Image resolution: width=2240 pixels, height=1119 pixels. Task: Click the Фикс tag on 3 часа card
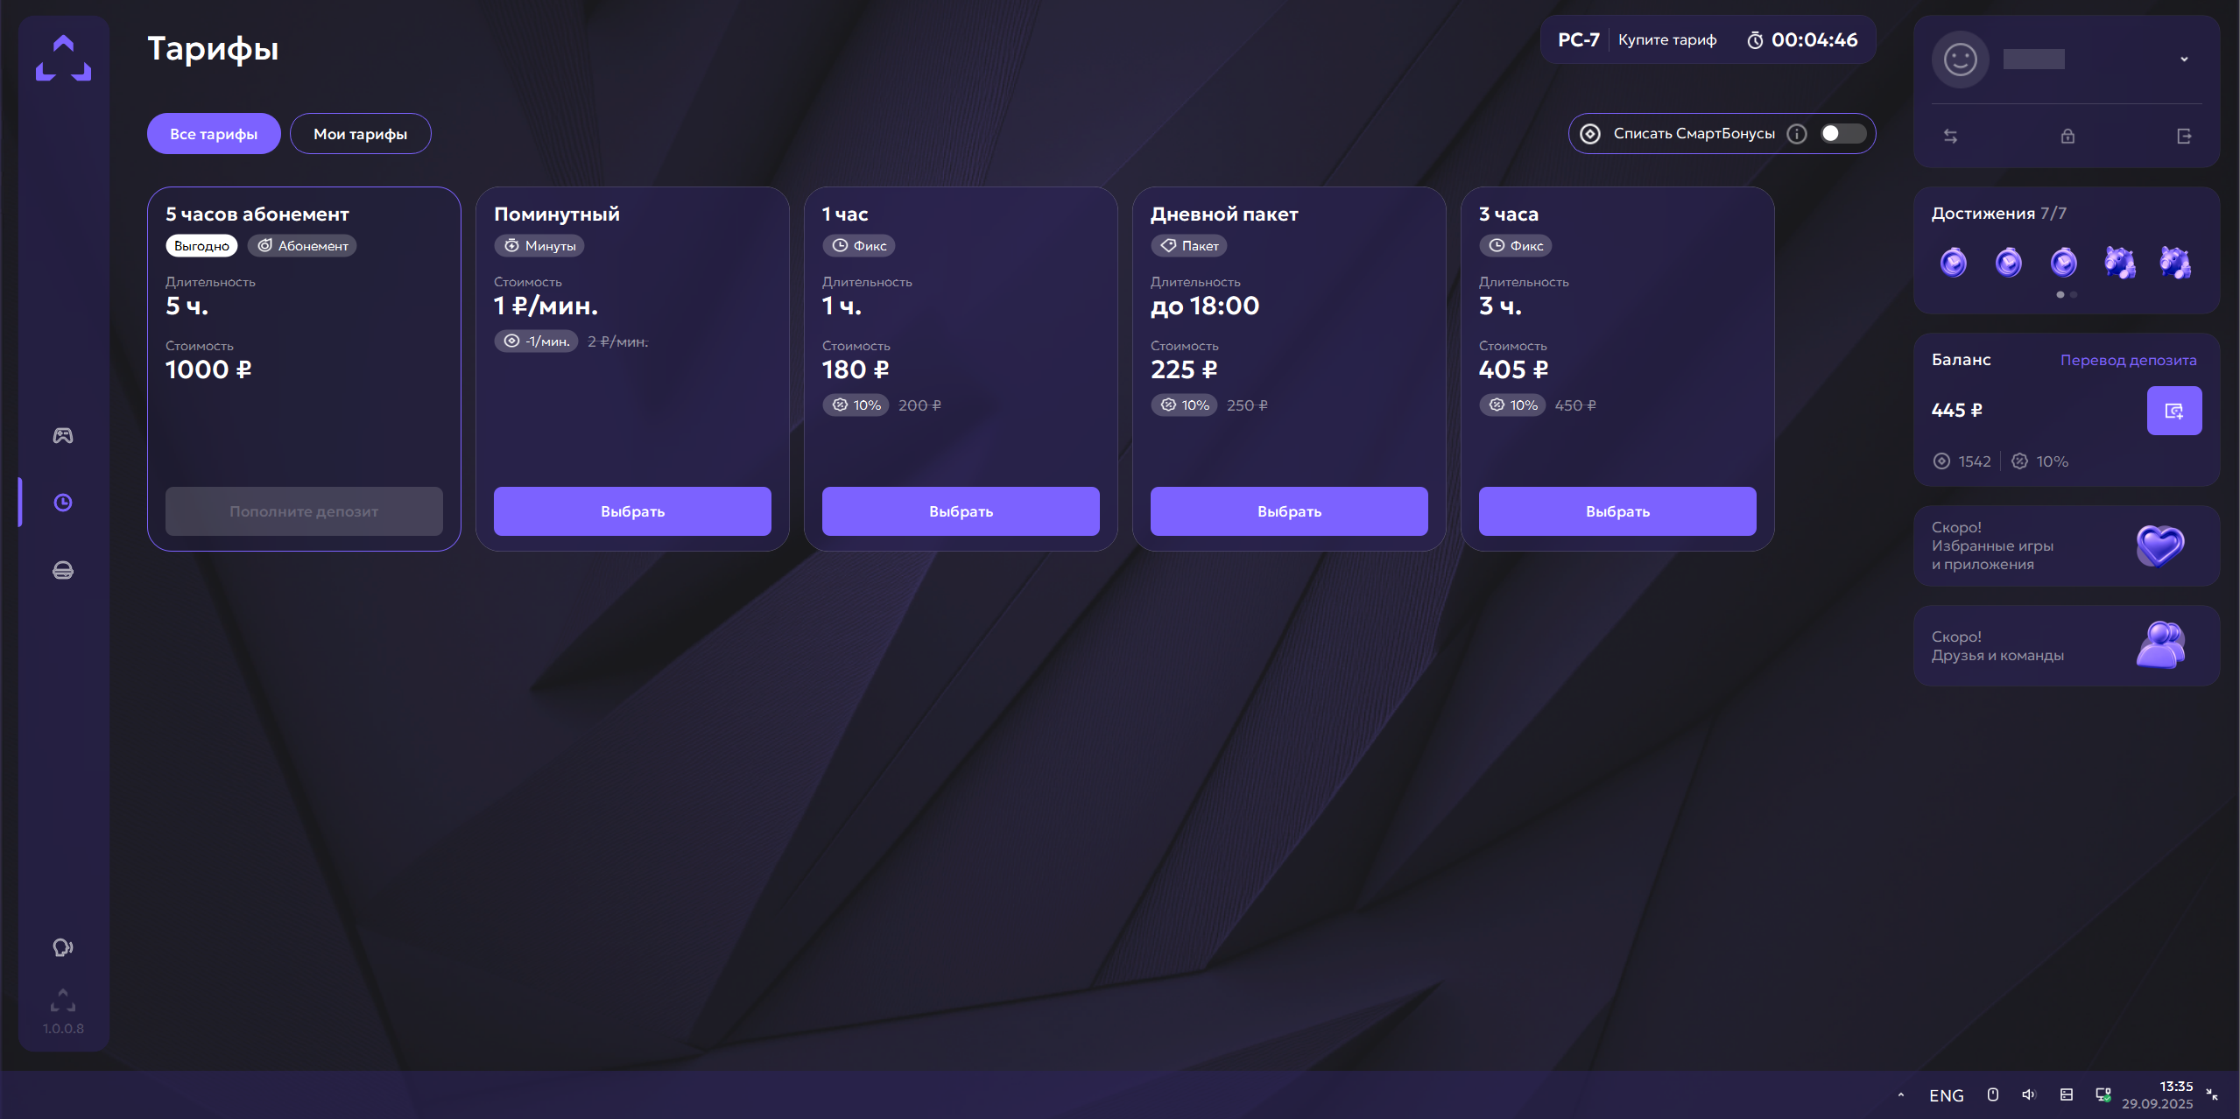coord(1516,246)
